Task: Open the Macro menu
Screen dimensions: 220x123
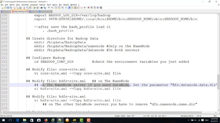Action: pos(55,5)
